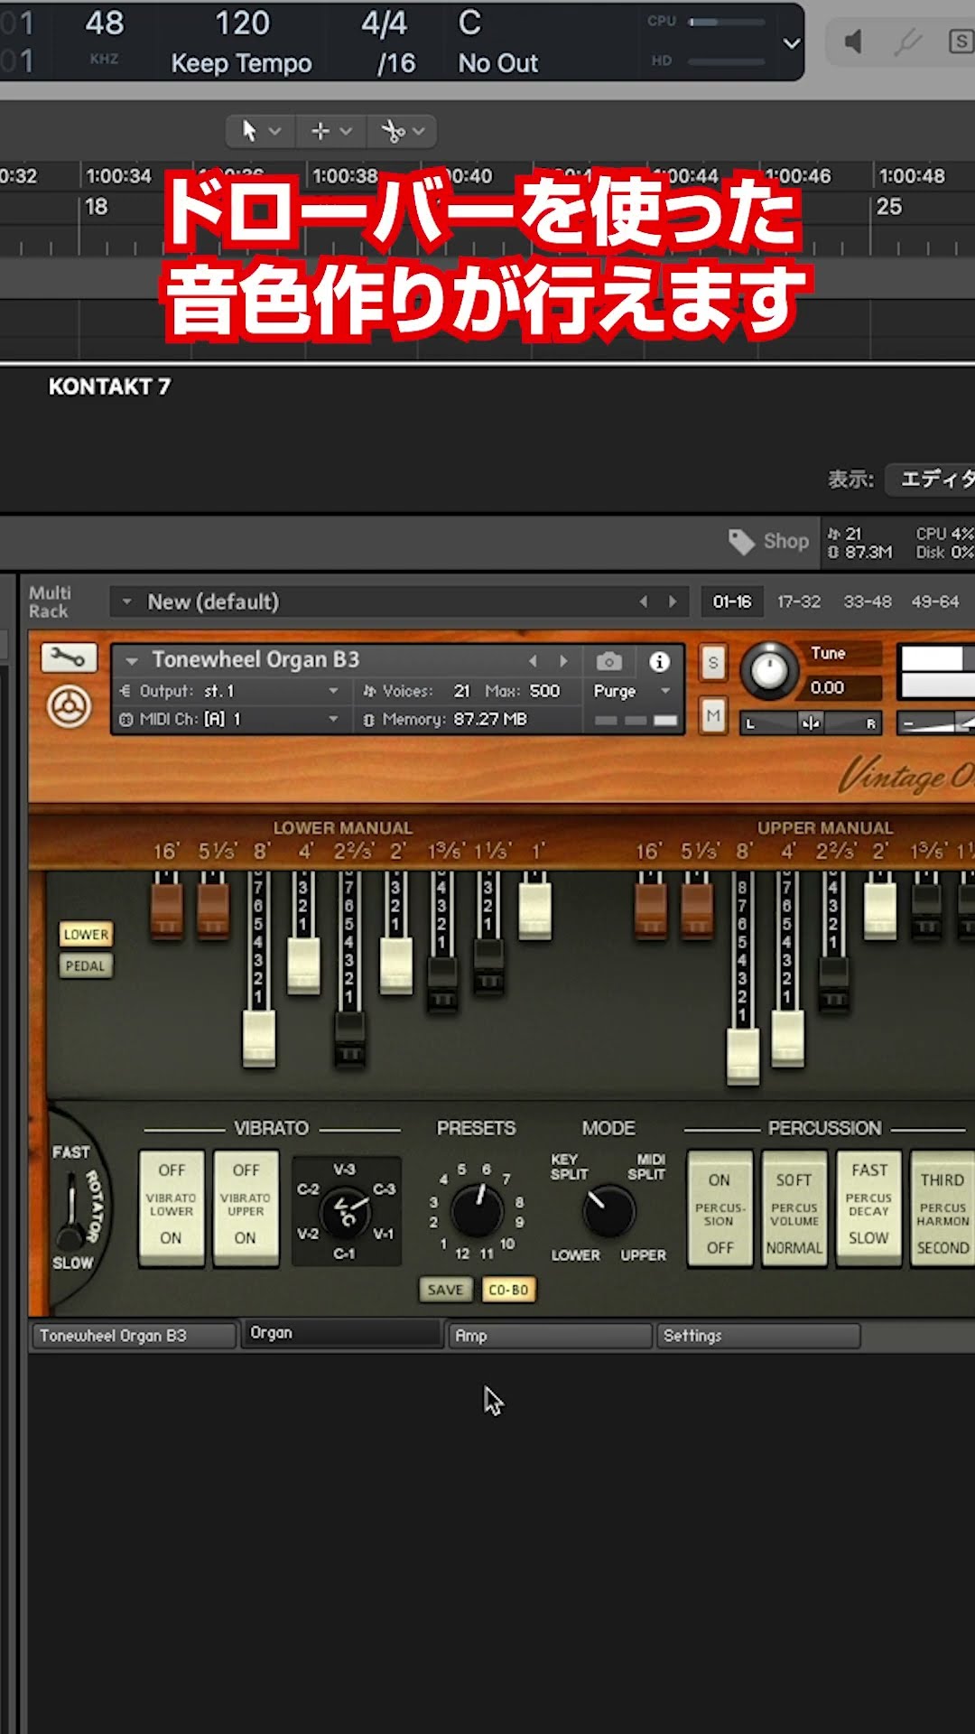Select previous multi with left arrow
This screenshot has height=1734, width=975.
click(644, 601)
